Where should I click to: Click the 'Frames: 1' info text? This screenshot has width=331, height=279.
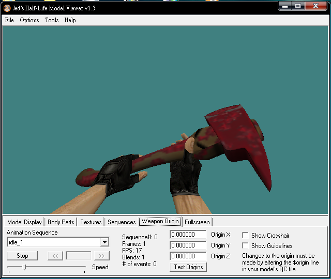(x=134, y=244)
